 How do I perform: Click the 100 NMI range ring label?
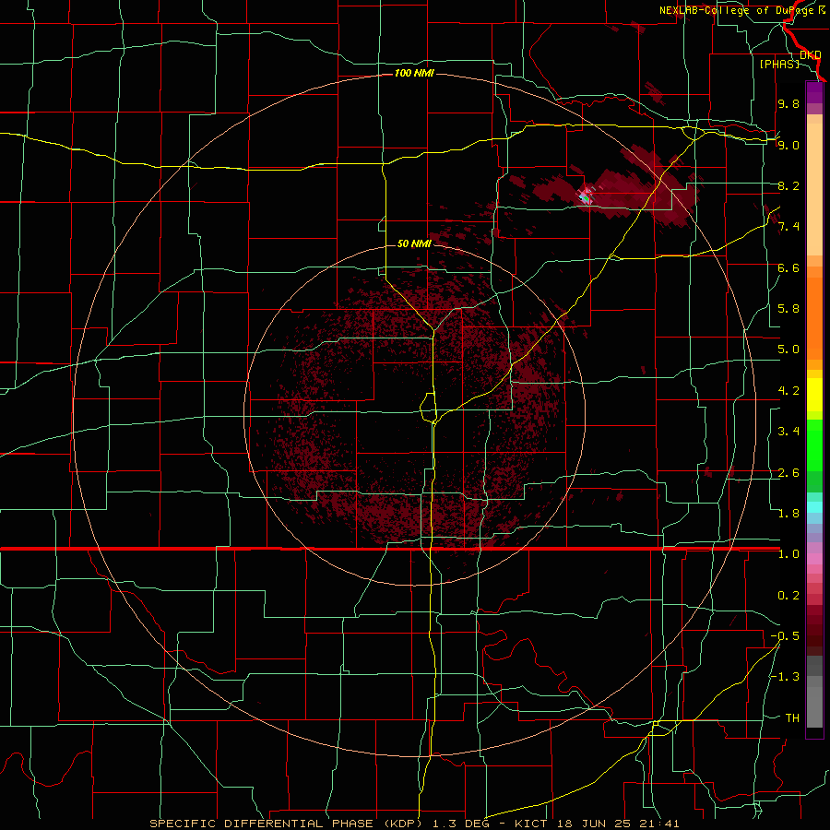[x=414, y=73]
